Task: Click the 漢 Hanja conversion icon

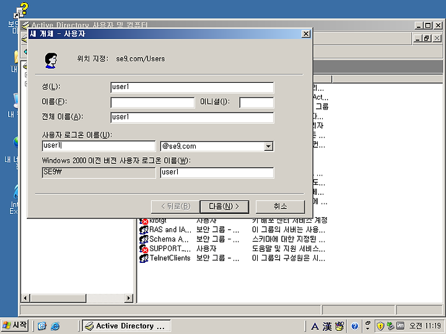Action: (x=327, y=327)
